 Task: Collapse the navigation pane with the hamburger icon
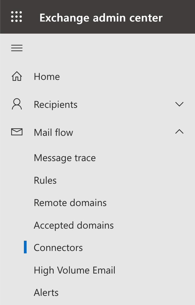click(17, 48)
